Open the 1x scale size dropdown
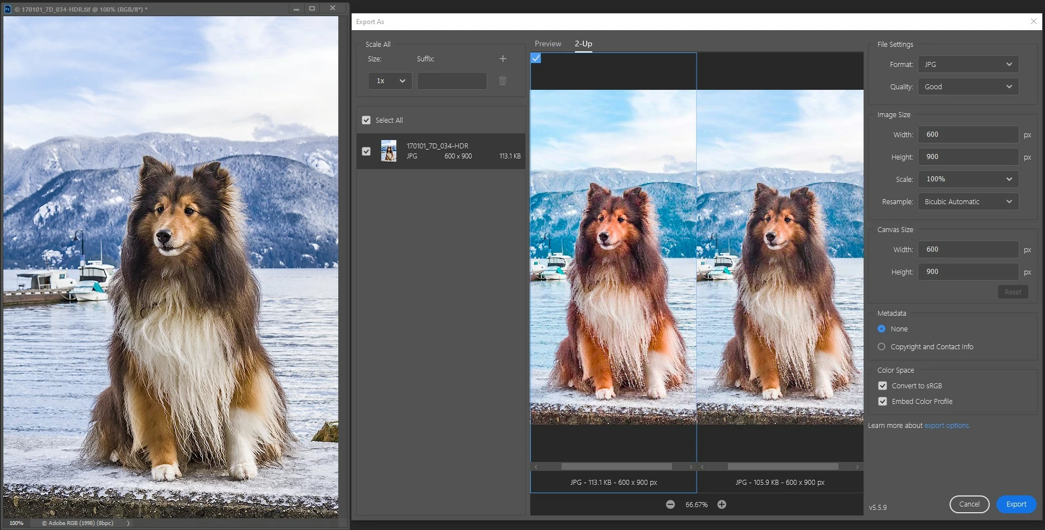The height and width of the screenshot is (530, 1045). coord(390,81)
